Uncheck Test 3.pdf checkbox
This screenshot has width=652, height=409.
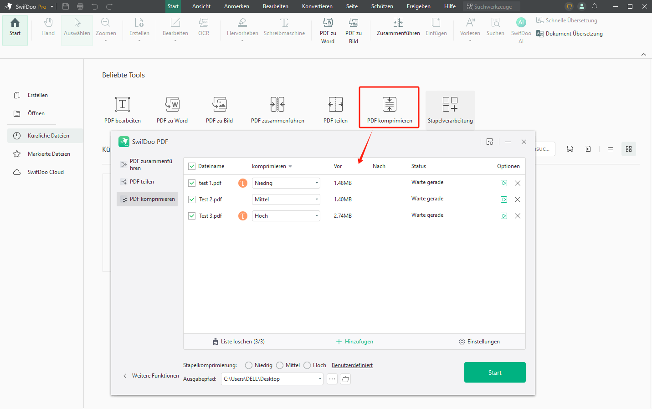coord(192,216)
